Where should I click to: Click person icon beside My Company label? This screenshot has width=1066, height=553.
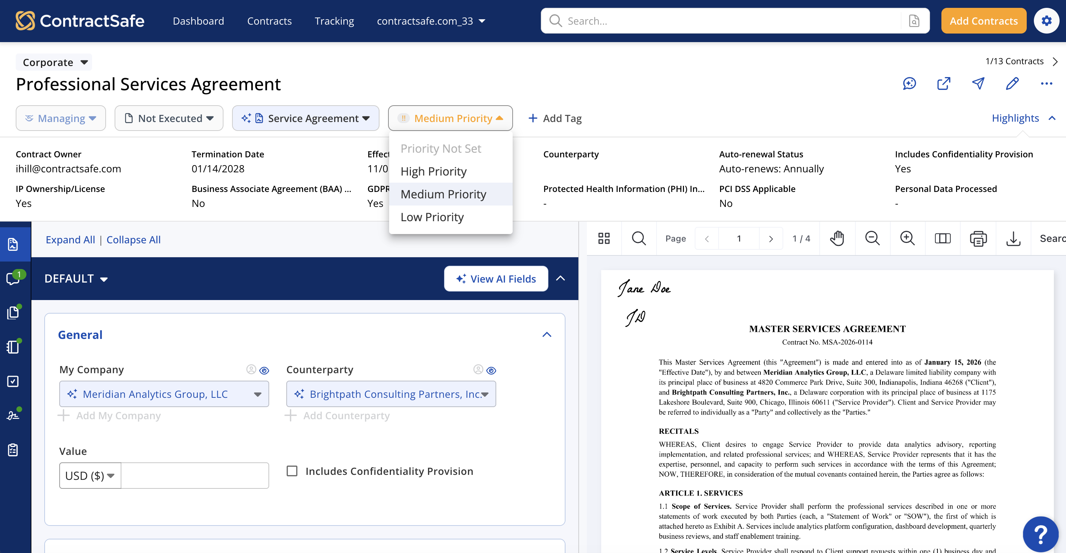[x=251, y=369]
